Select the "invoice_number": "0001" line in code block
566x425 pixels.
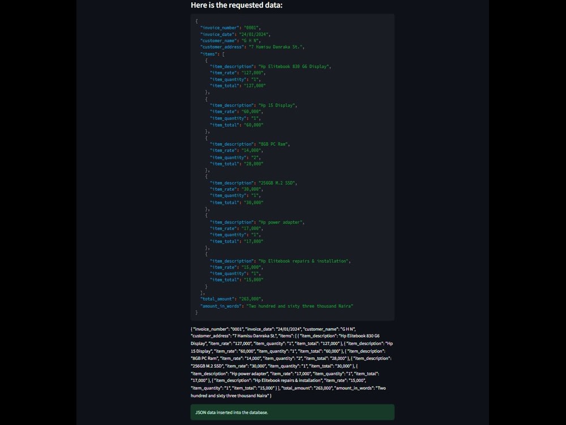(230, 27)
